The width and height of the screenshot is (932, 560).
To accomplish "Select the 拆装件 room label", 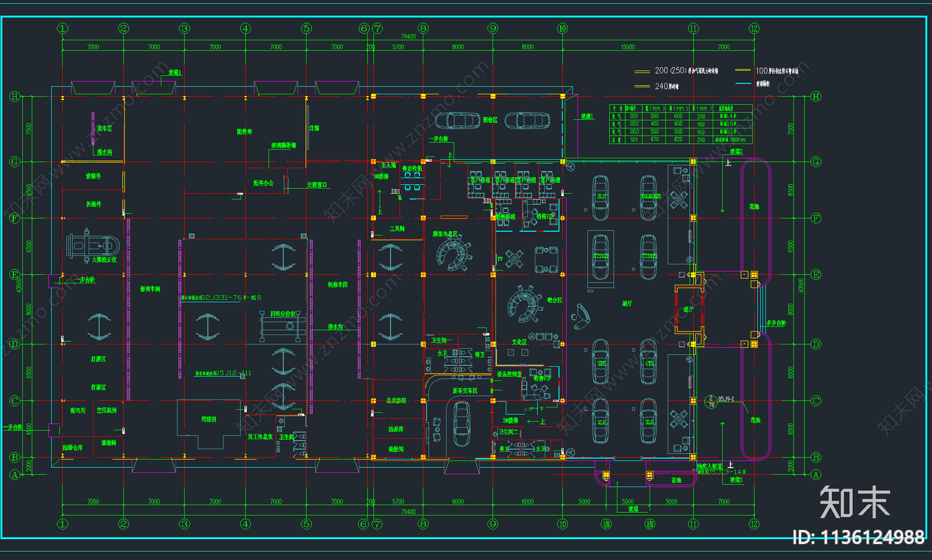I will tap(93, 204).
